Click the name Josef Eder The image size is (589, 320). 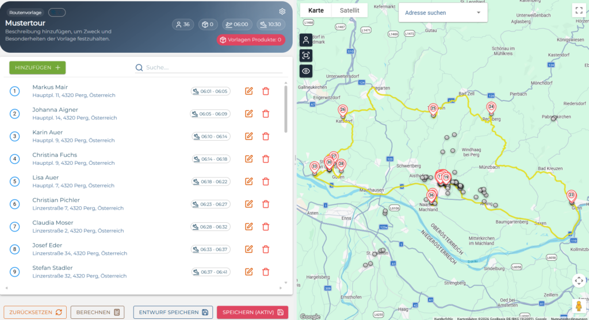(x=47, y=245)
